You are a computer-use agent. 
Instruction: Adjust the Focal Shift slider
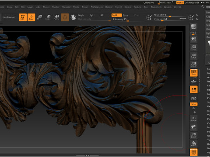pyautogui.click(x=170, y=15)
